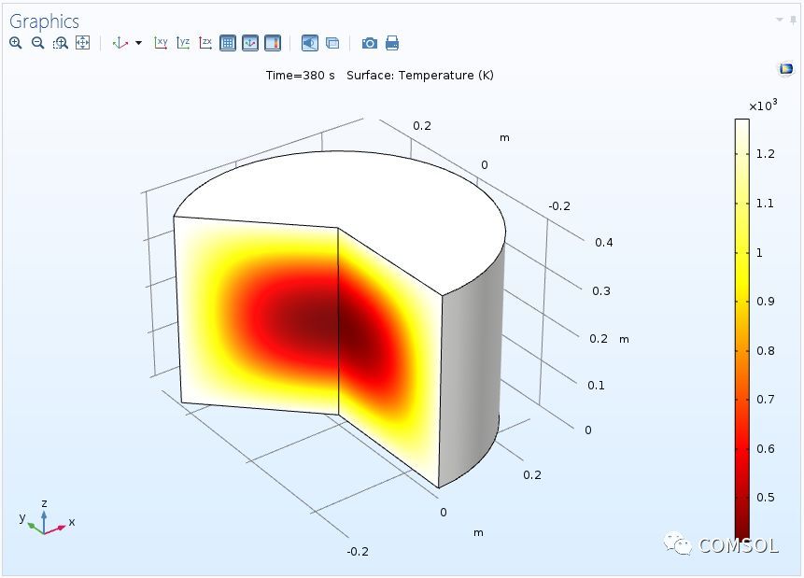Image resolution: width=804 pixels, height=578 pixels.
Task: Click the 1.1 legend tick label
Action: pos(766,204)
